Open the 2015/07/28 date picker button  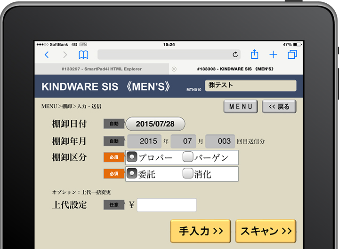(155, 124)
